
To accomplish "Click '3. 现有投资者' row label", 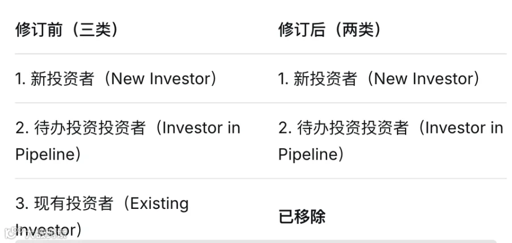I will pos(64,203).
